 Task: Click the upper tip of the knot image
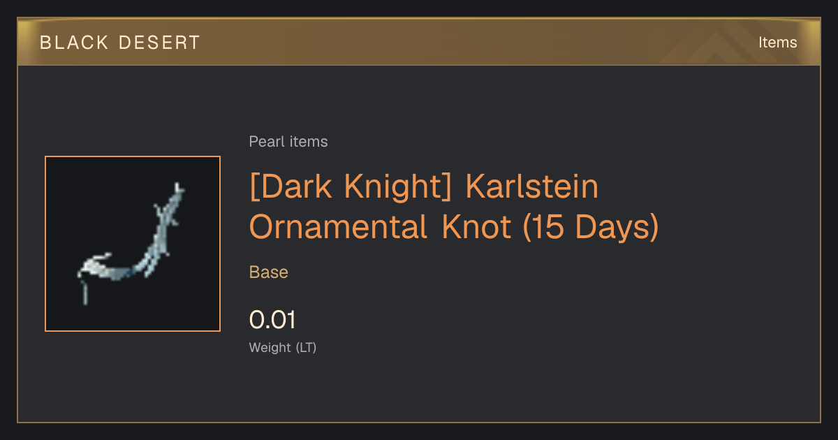pos(179,189)
